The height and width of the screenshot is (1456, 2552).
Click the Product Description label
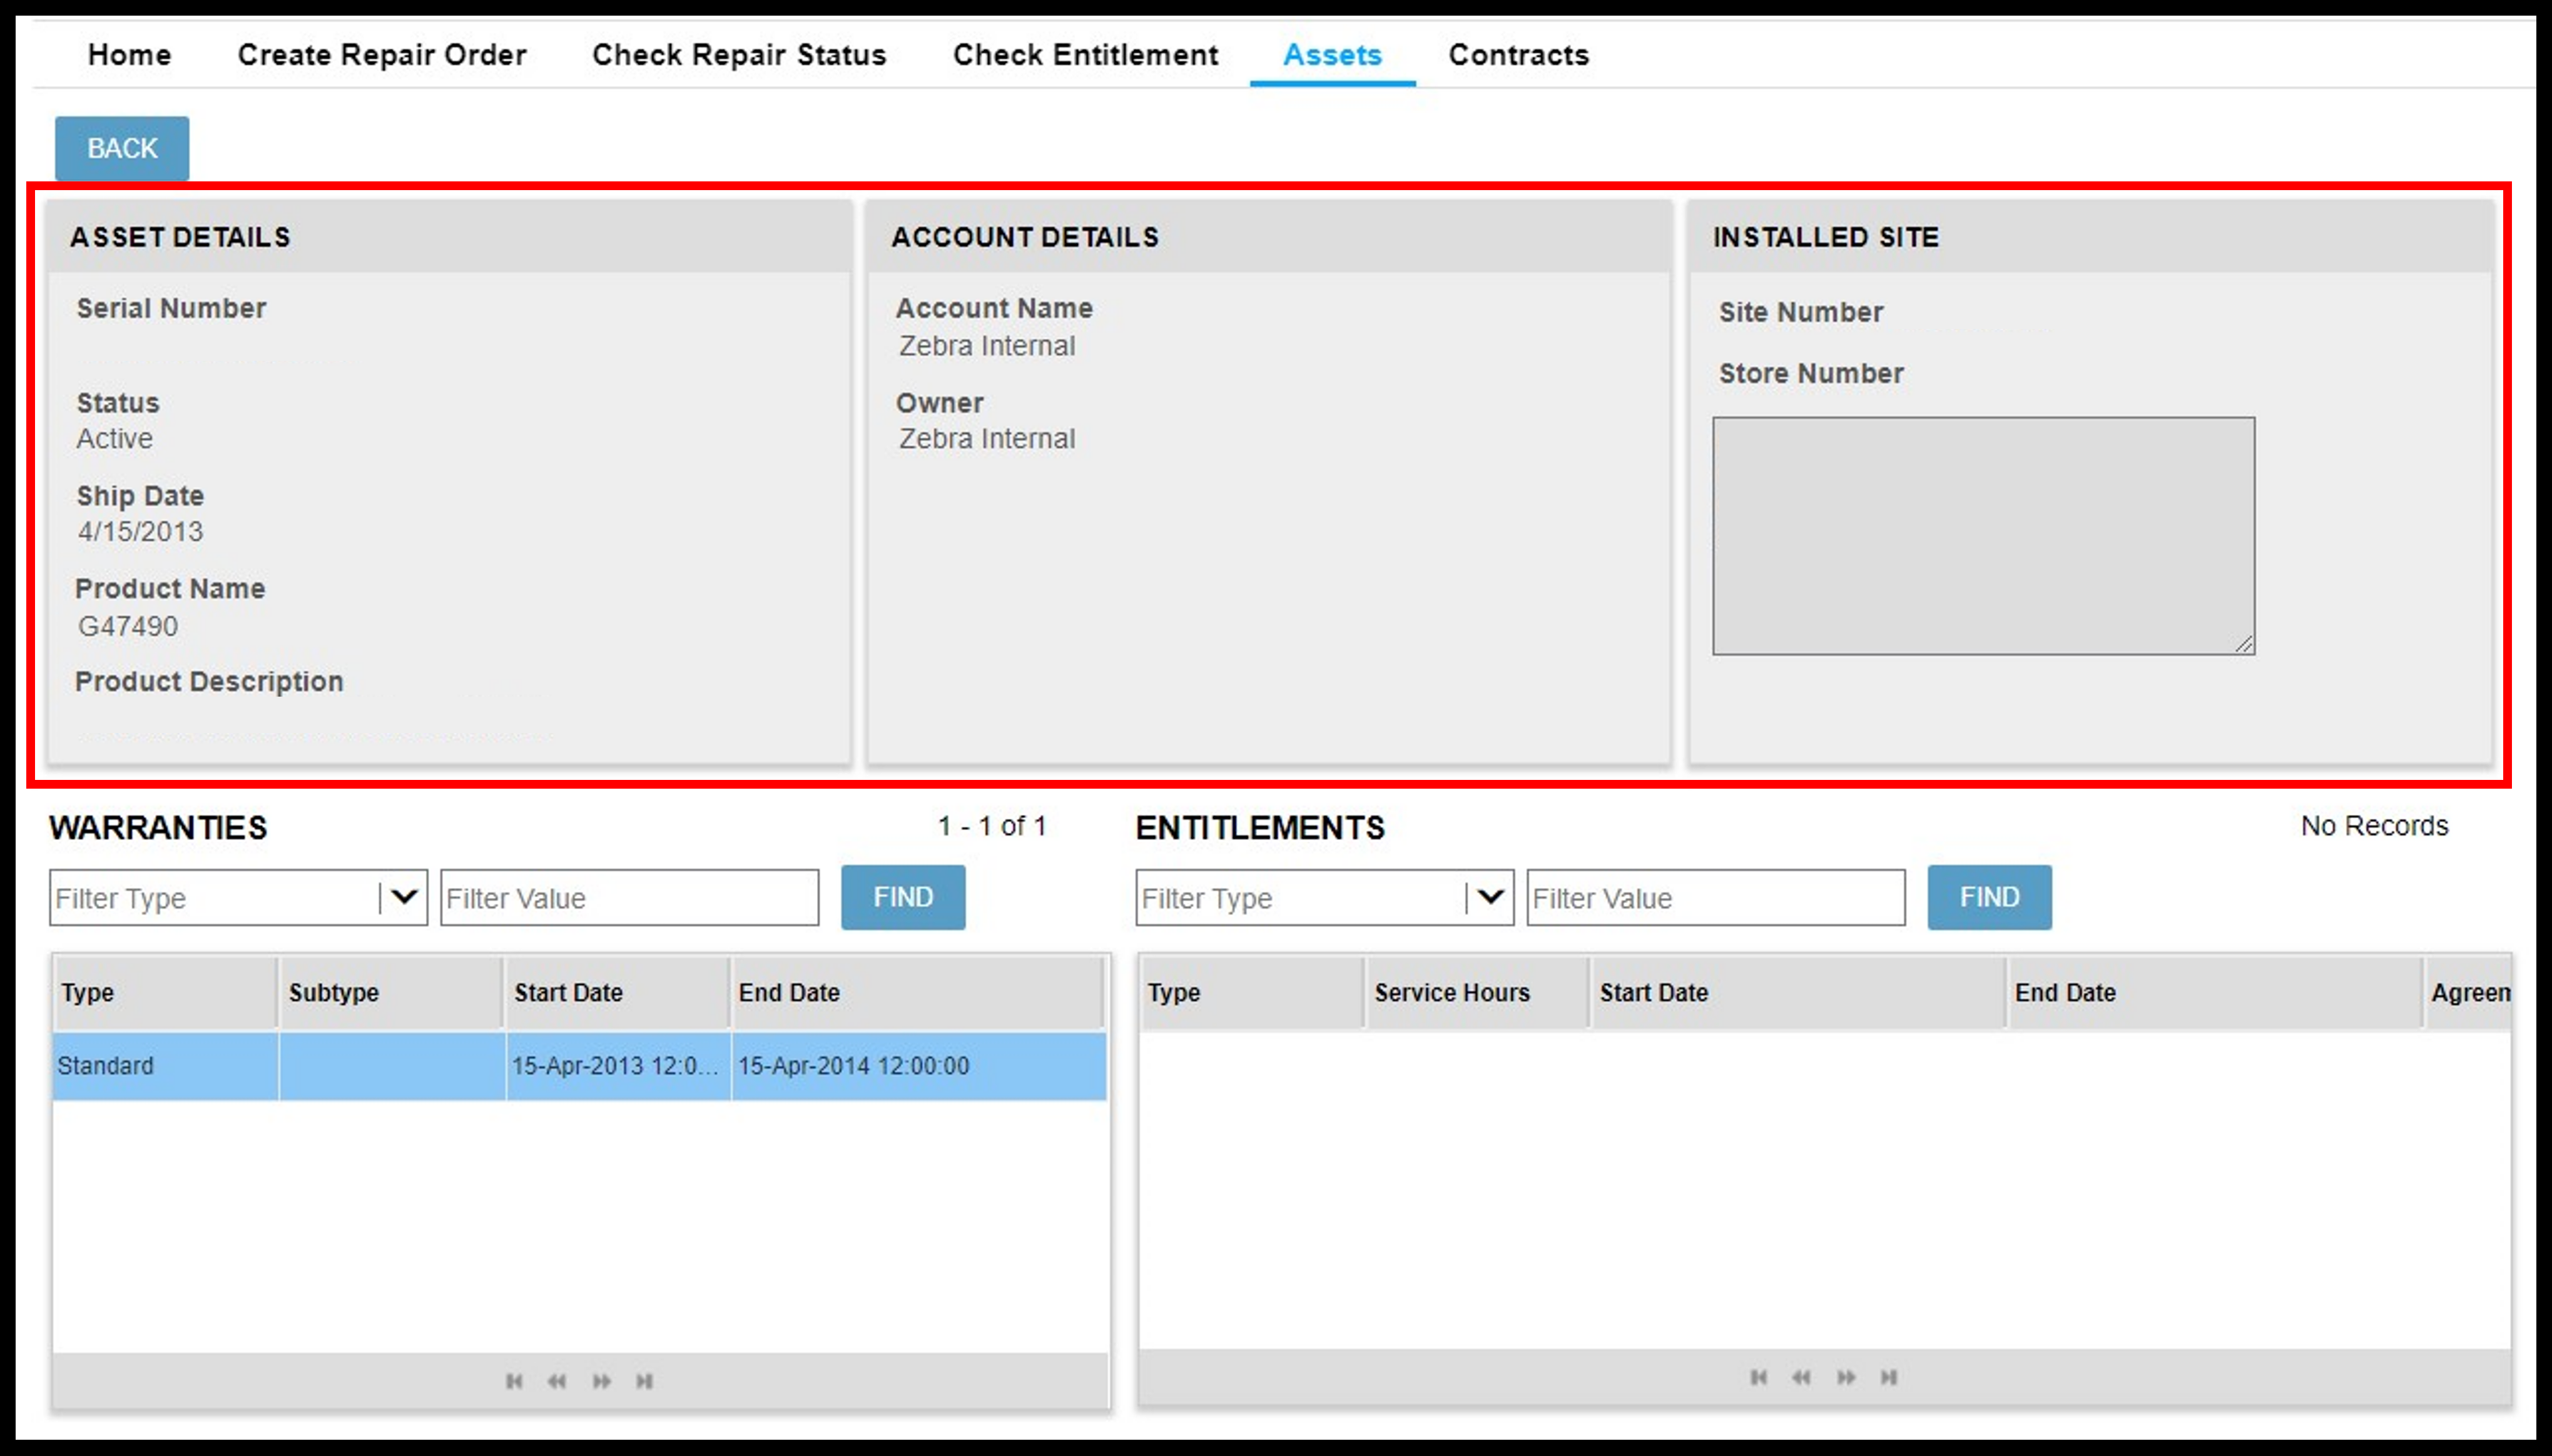(209, 681)
